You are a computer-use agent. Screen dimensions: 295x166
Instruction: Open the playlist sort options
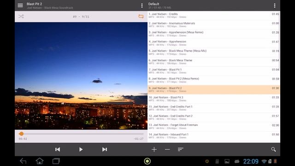pos(180,149)
